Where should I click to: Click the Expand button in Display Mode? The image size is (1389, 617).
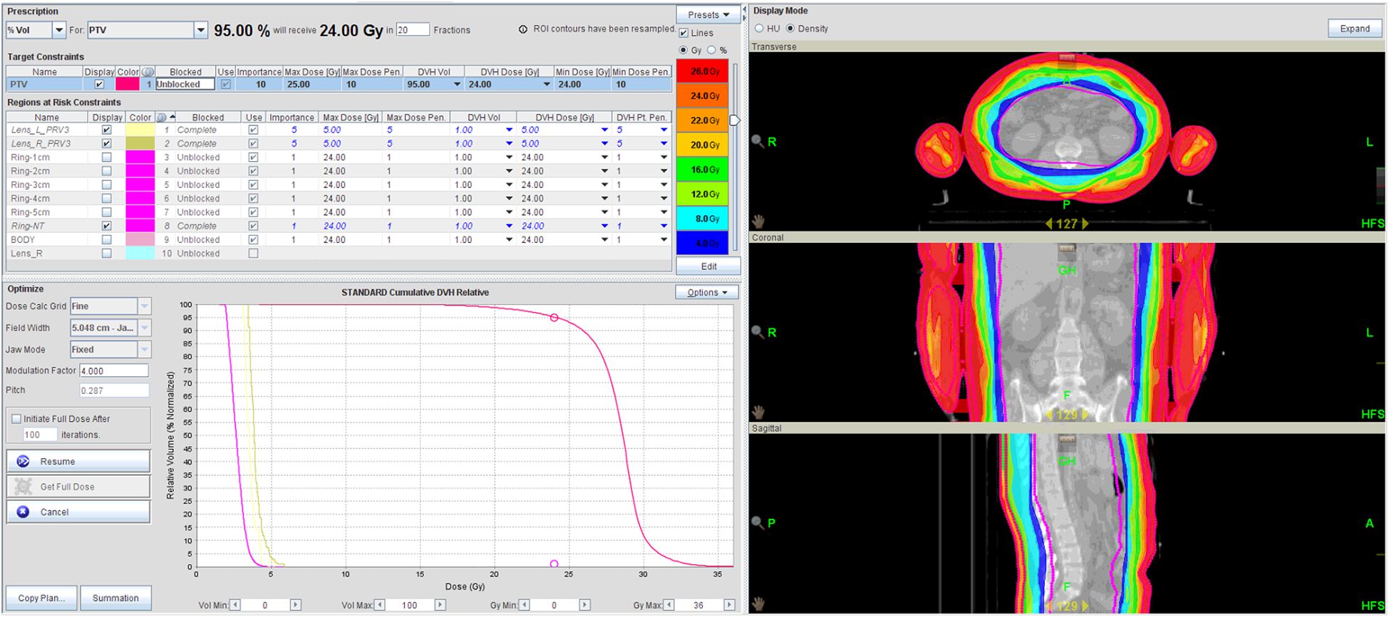(1354, 28)
